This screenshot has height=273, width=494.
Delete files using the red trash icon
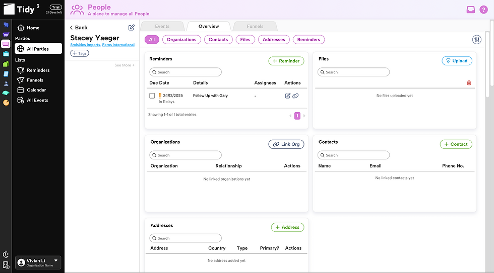469,83
